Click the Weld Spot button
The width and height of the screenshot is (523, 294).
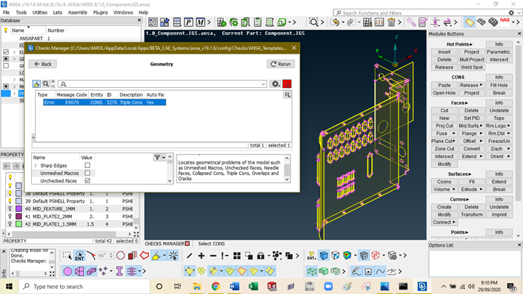click(471, 68)
